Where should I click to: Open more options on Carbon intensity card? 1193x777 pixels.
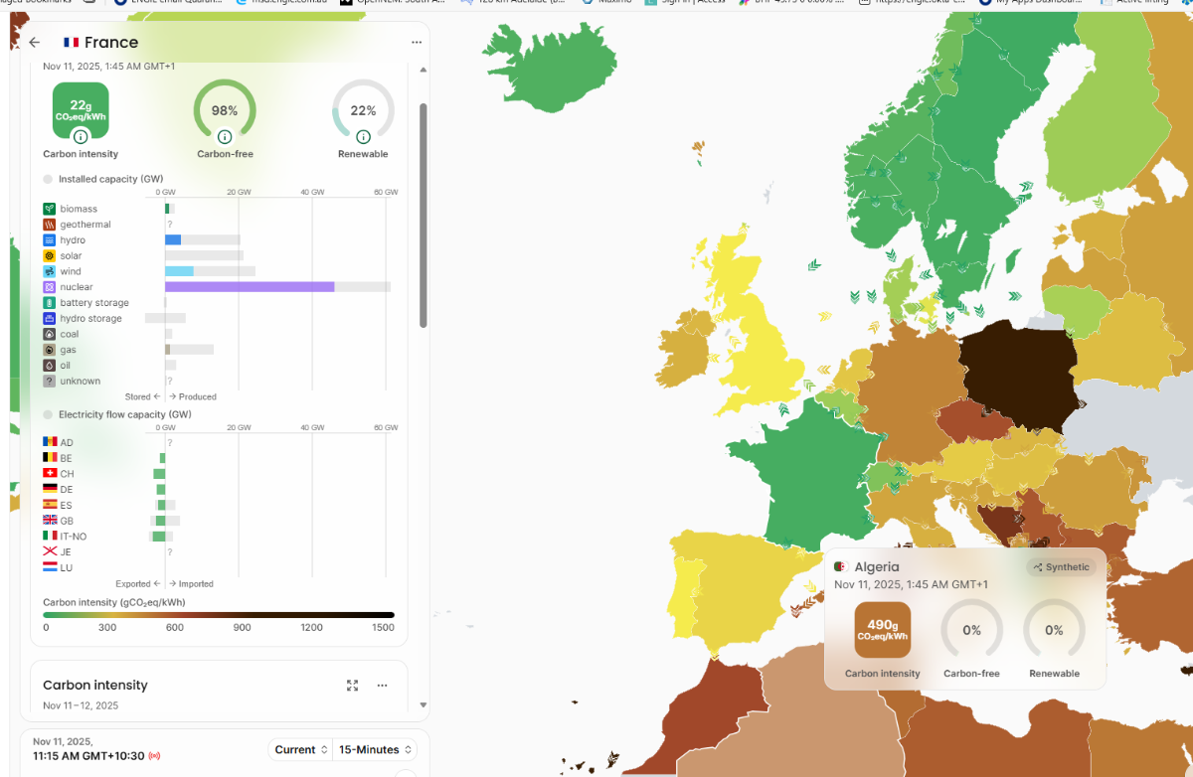pos(382,686)
